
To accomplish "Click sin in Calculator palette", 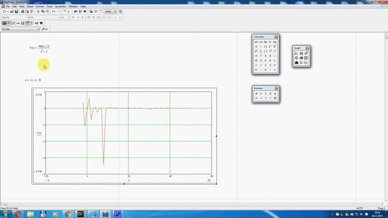I will [256, 42].
